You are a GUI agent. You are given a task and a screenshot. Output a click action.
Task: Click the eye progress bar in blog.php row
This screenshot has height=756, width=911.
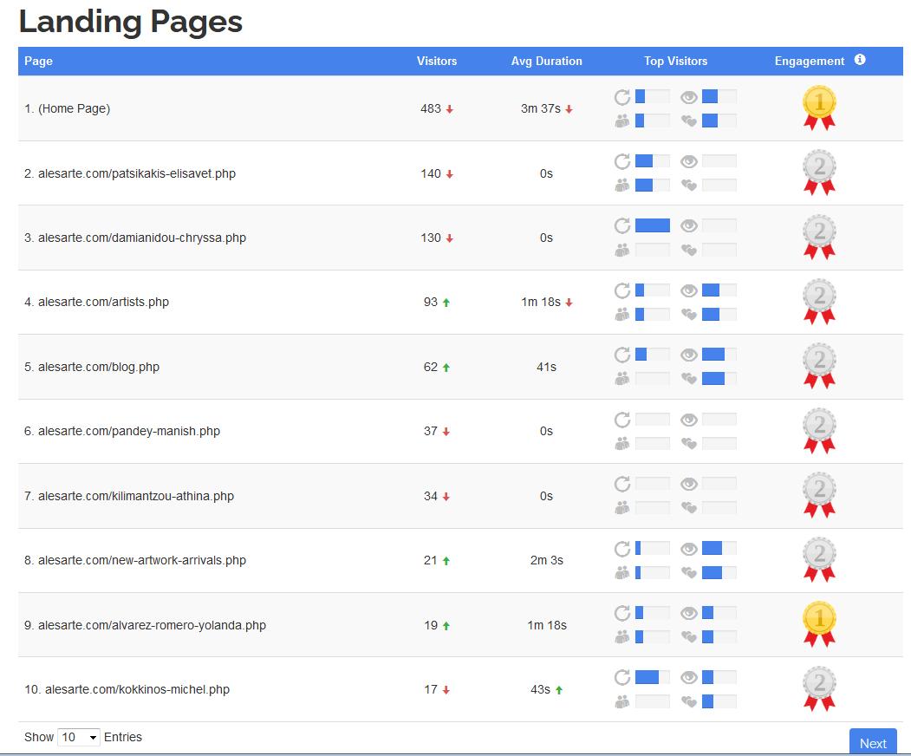(x=719, y=355)
